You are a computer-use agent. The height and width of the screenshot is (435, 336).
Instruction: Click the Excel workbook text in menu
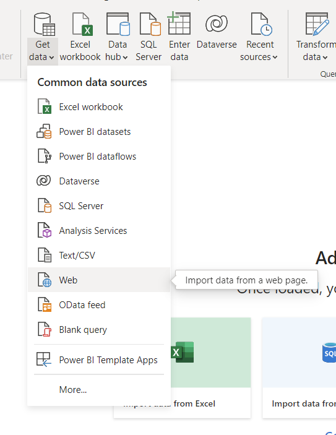(x=91, y=107)
